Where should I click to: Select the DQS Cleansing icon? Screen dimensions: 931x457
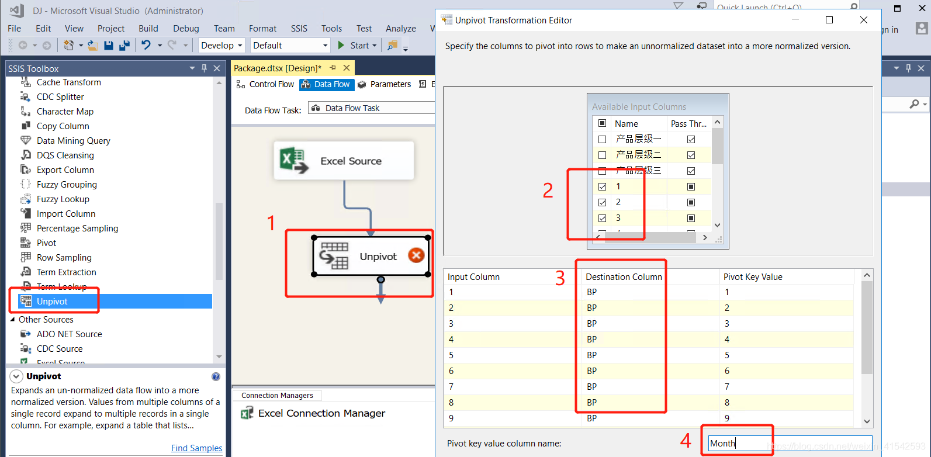click(26, 155)
